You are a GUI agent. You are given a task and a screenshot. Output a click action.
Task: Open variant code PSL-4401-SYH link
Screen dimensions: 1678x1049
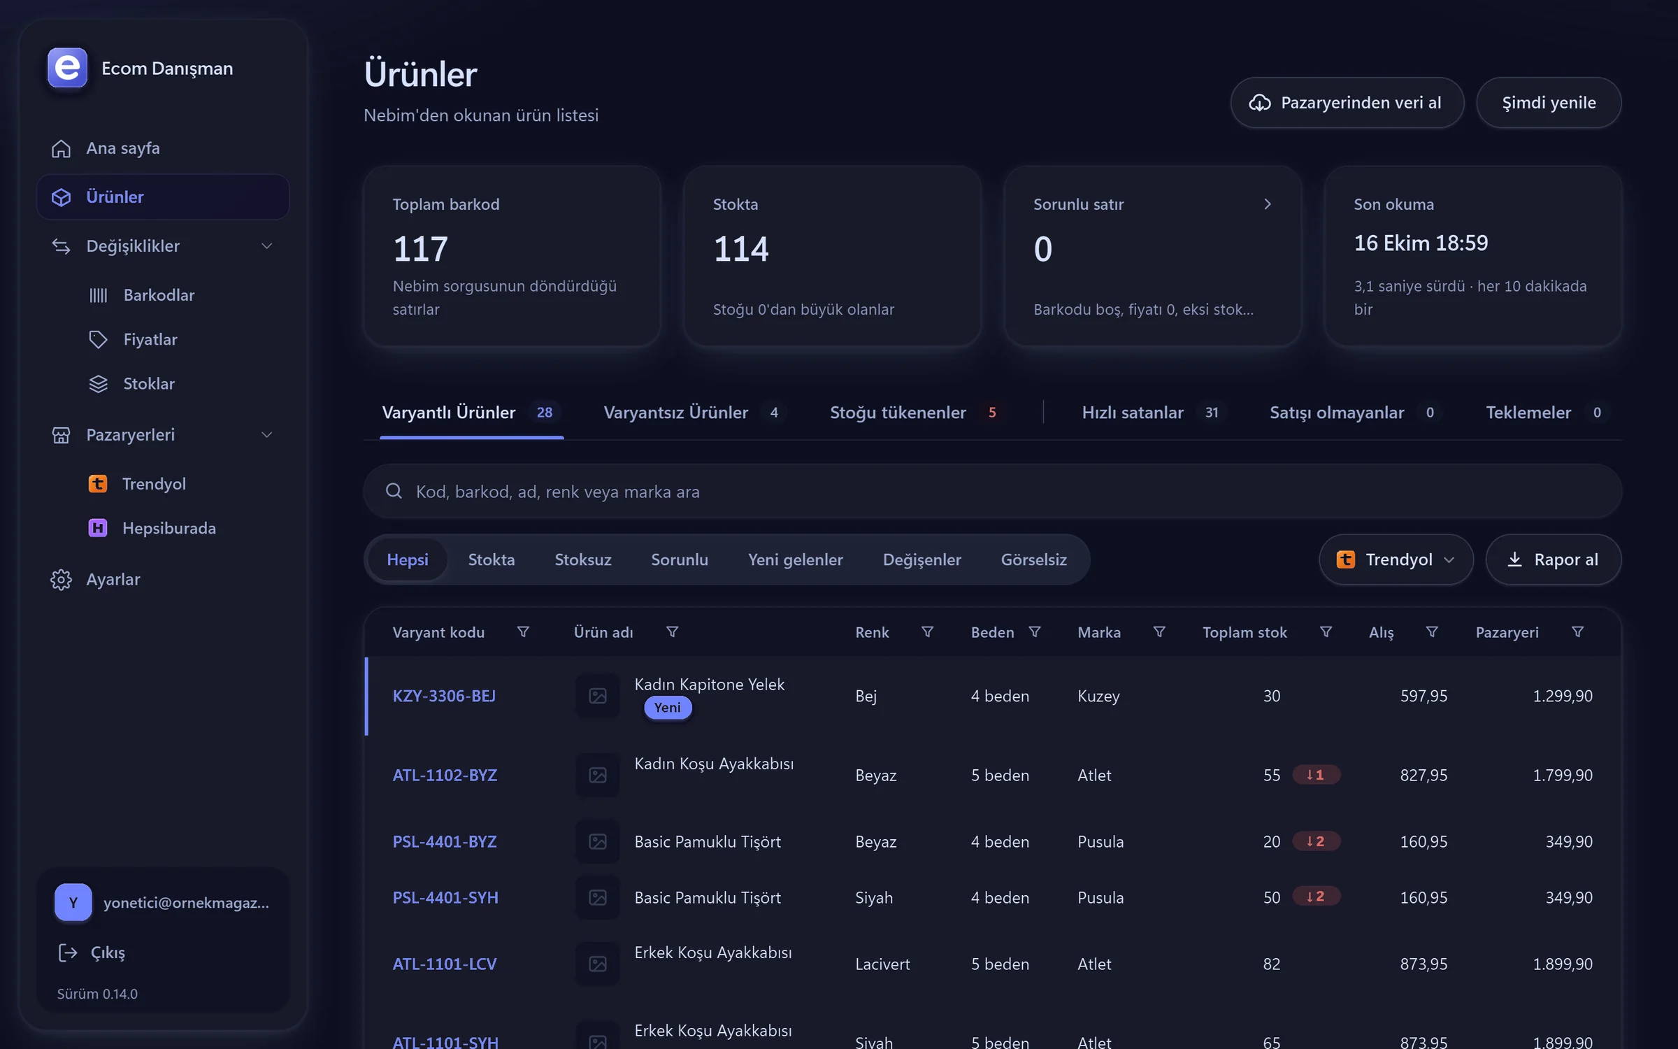click(445, 897)
